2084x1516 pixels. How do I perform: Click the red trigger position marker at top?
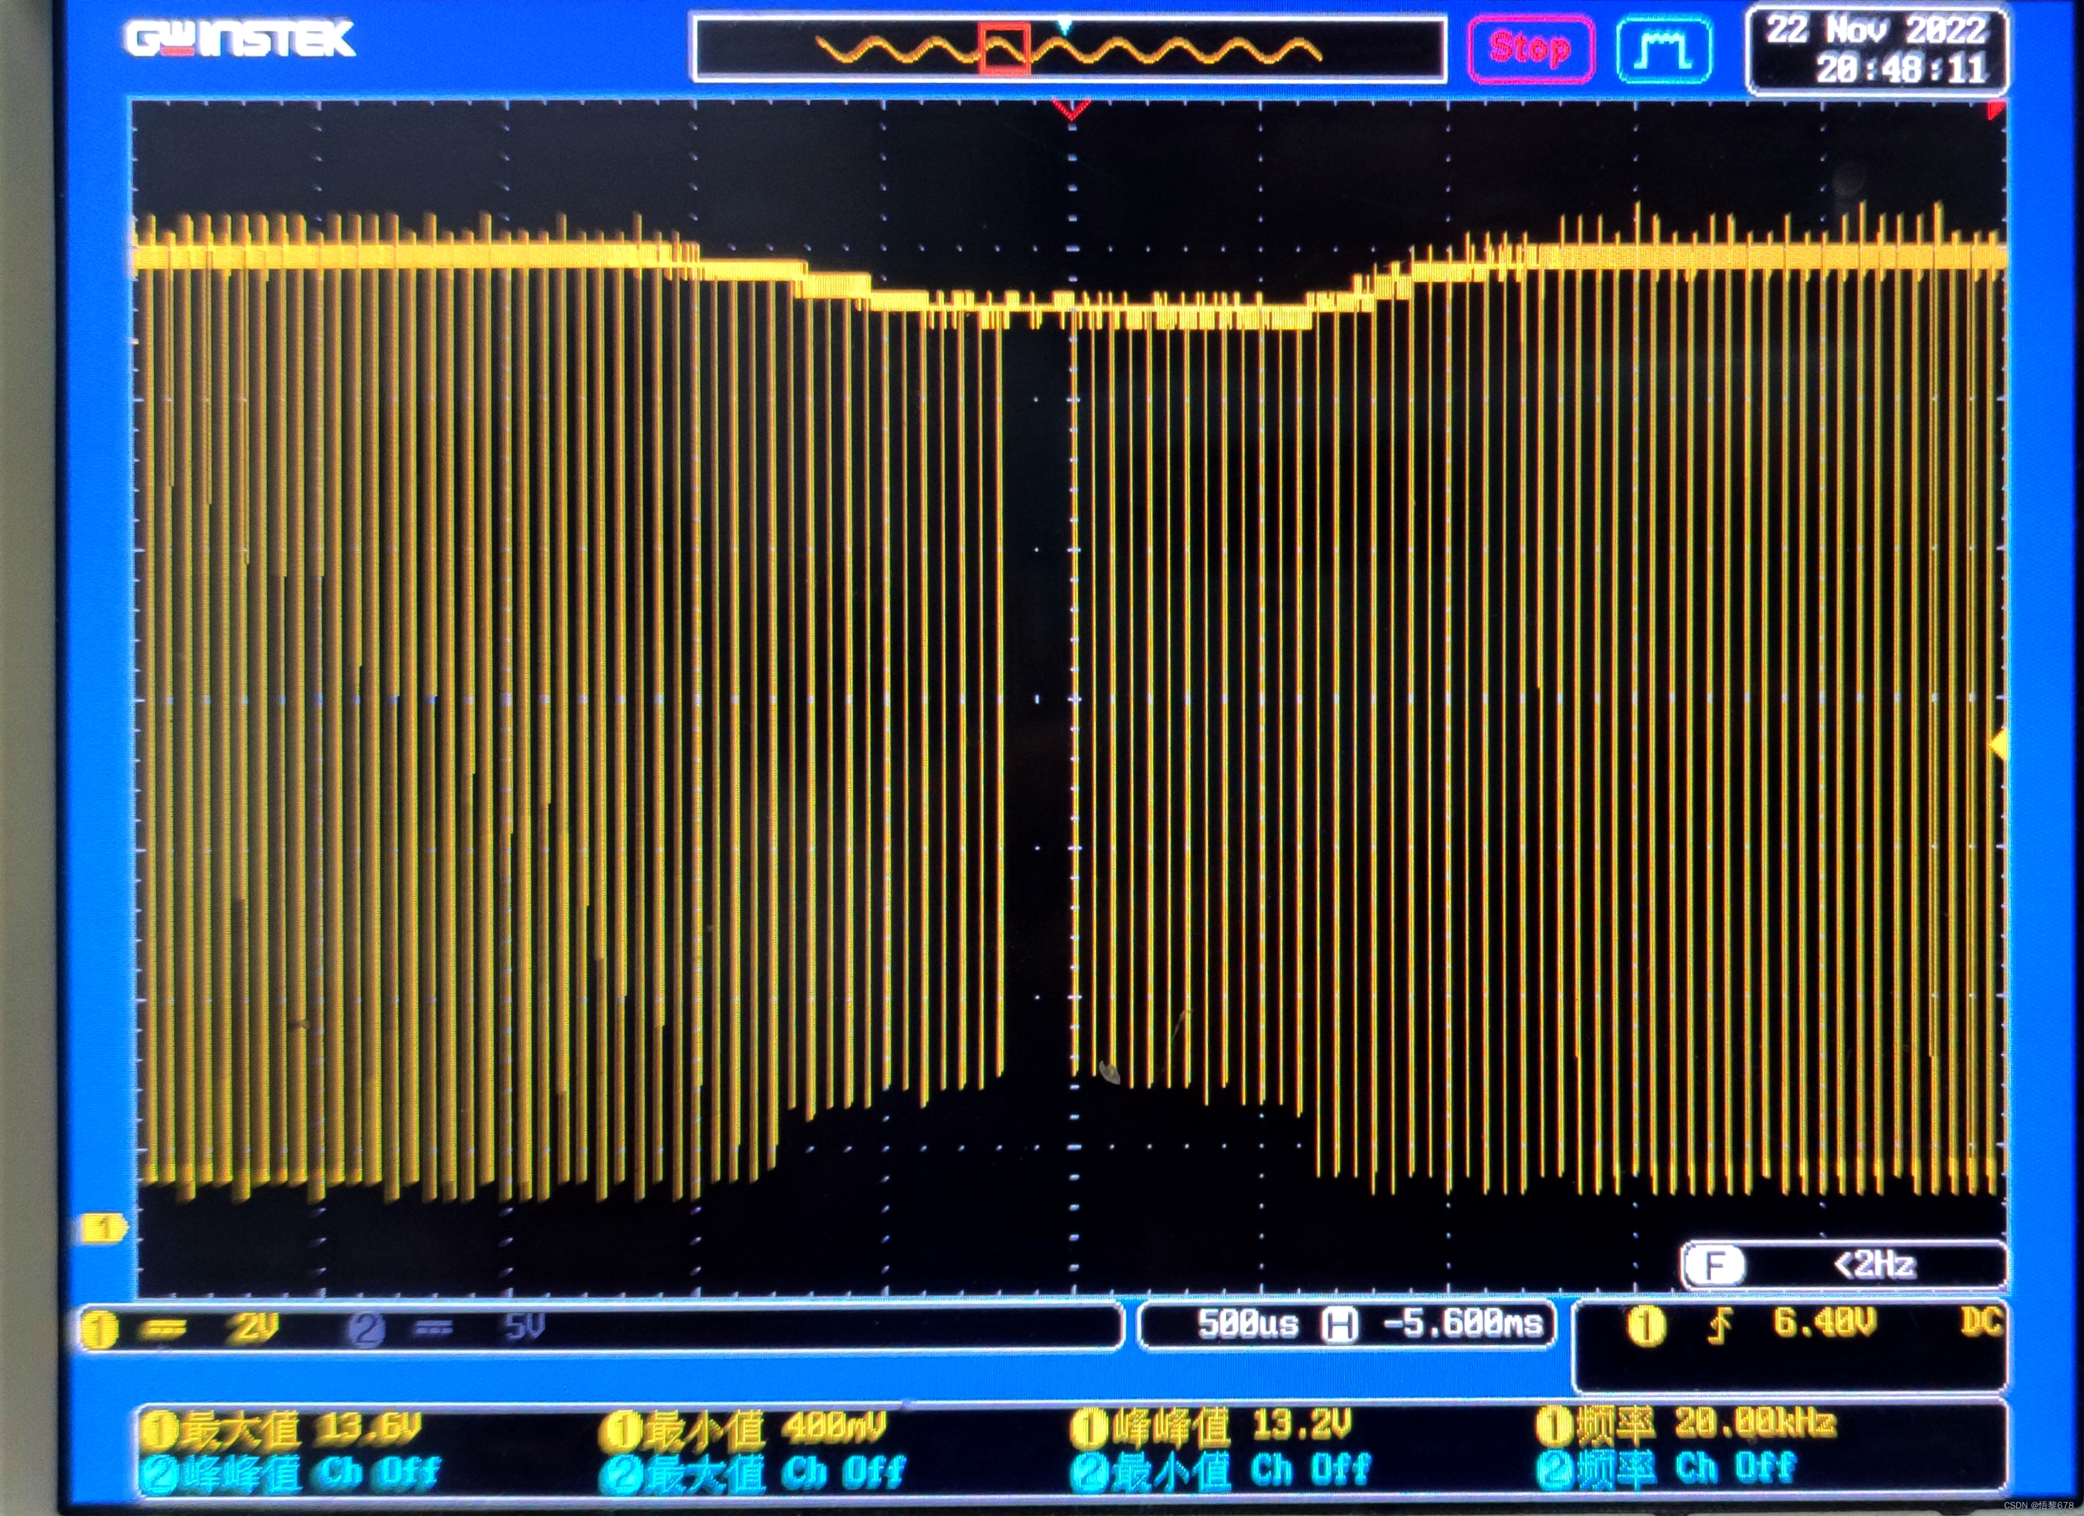(x=1072, y=110)
